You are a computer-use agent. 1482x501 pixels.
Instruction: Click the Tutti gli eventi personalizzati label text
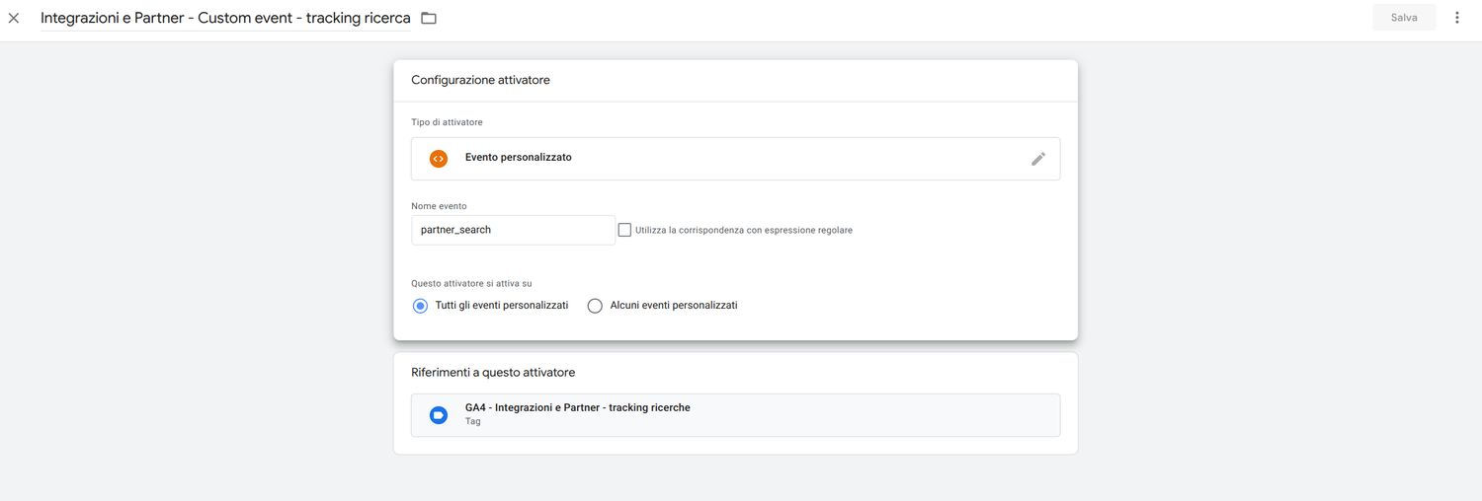tap(501, 306)
